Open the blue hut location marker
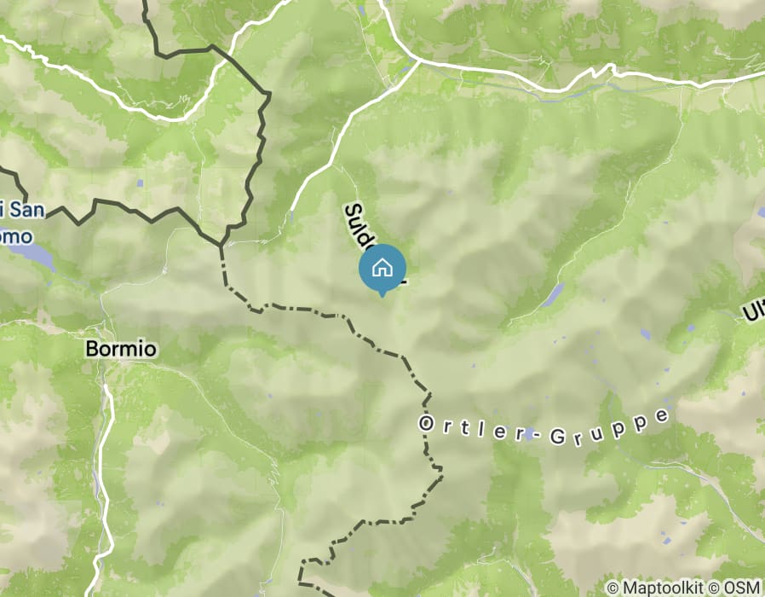 (382, 270)
